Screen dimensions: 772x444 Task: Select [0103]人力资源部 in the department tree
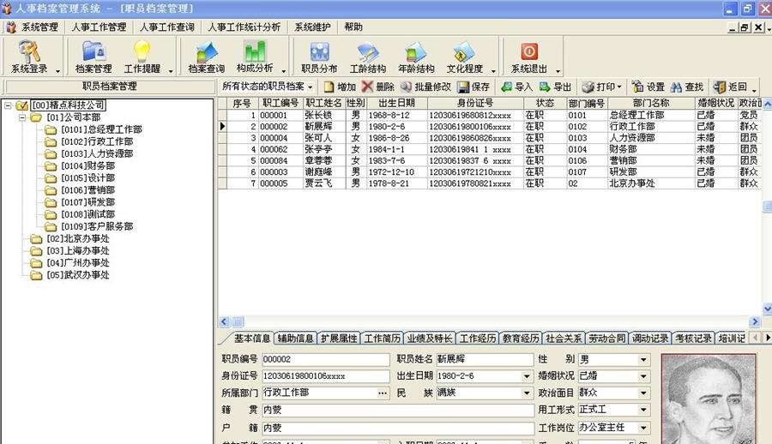point(97,153)
